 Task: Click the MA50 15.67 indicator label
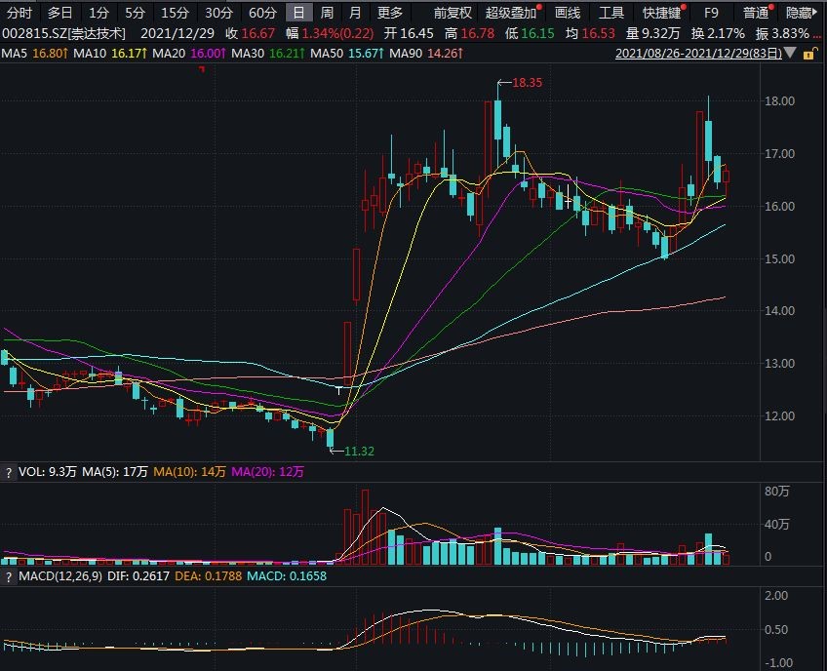[347, 54]
